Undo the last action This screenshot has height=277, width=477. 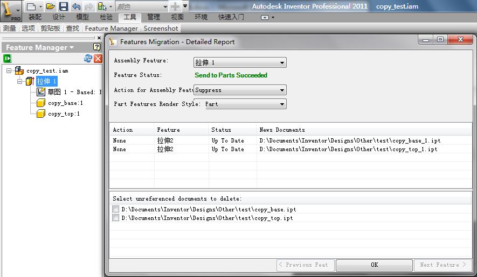[x=77, y=6]
